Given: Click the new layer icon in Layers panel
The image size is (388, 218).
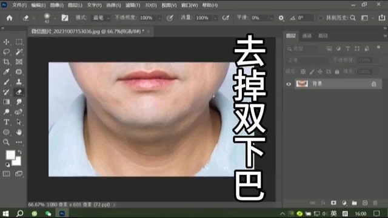Looking at the screenshot, I should pos(365,203).
